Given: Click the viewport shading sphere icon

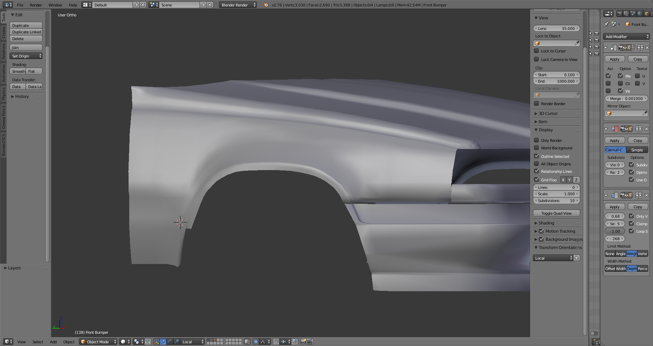Looking at the screenshot, I should [x=123, y=342].
